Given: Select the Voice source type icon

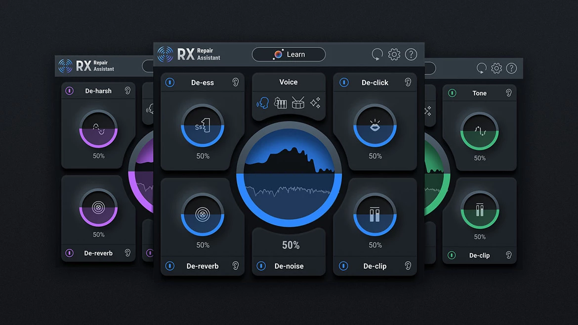Looking at the screenshot, I should [262, 102].
